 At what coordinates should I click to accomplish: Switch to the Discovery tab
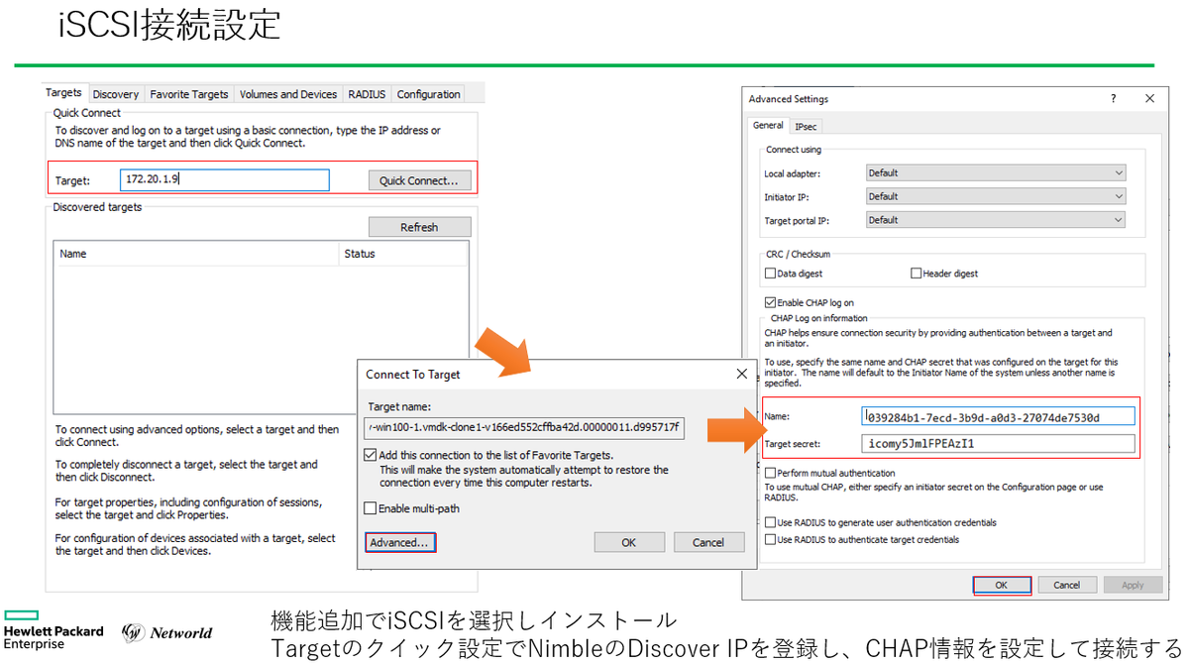pyautogui.click(x=116, y=93)
